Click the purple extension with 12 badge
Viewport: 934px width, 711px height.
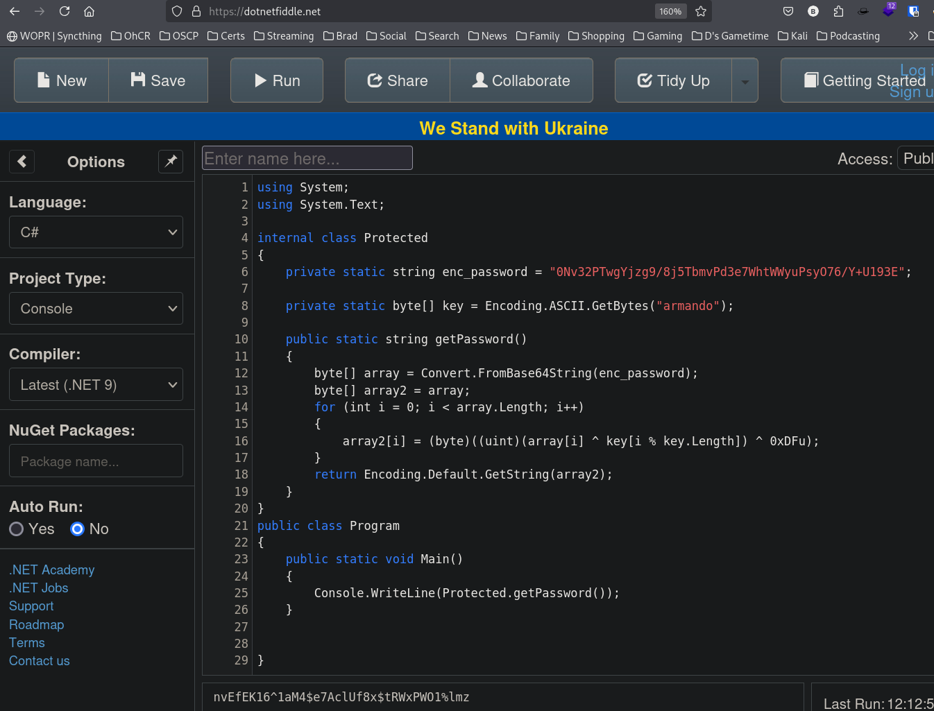pos(889,10)
